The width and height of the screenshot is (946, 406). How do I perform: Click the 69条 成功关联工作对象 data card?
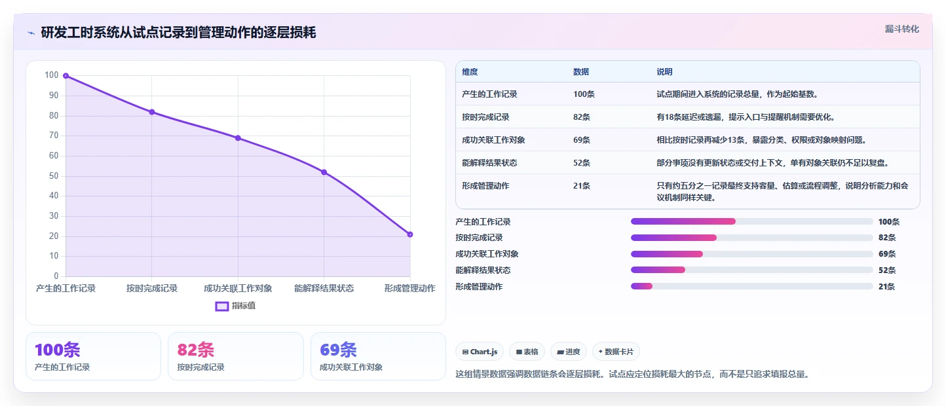[x=378, y=356]
